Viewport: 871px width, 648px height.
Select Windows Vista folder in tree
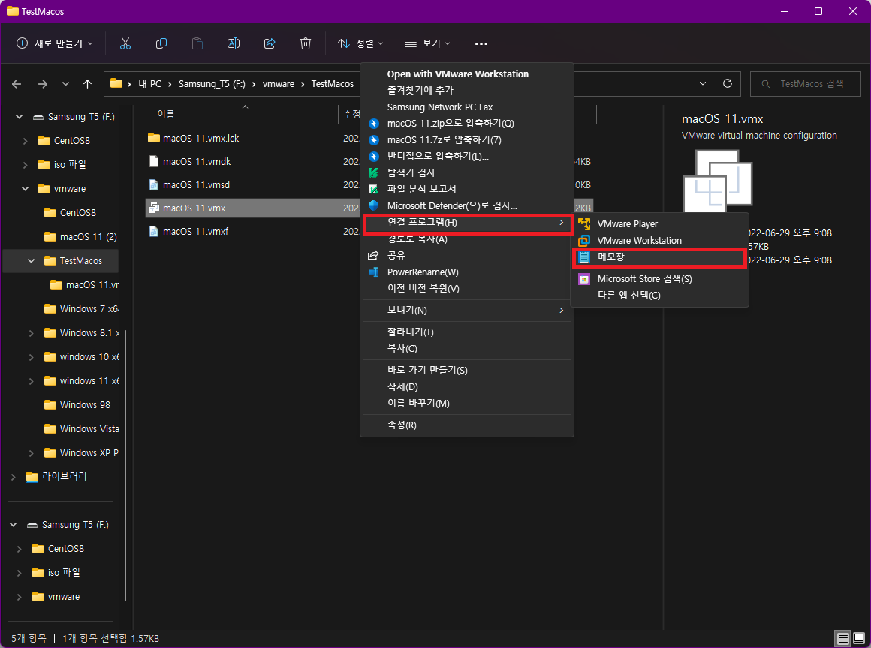81,429
